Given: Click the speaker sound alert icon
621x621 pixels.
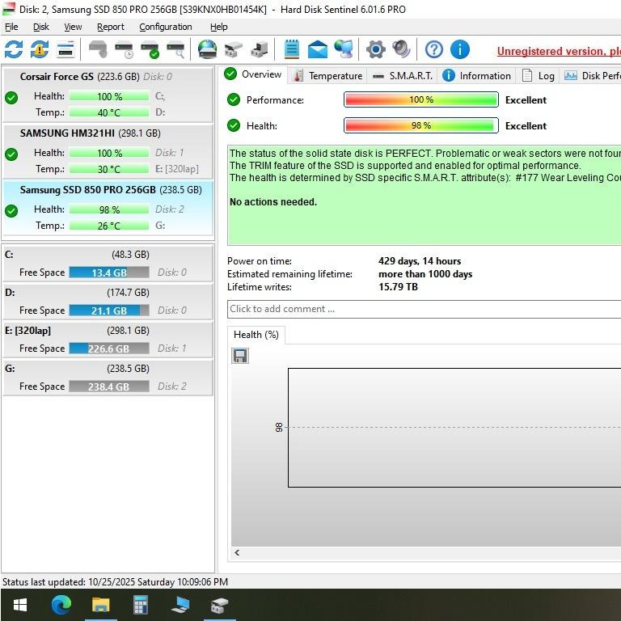Looking at the screenshot, I should (x=401, y=49).
